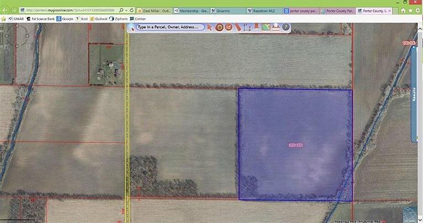The image size is (423, 223).
Task: Open the address bar dropdown arrow
Action: click(126, 10)
